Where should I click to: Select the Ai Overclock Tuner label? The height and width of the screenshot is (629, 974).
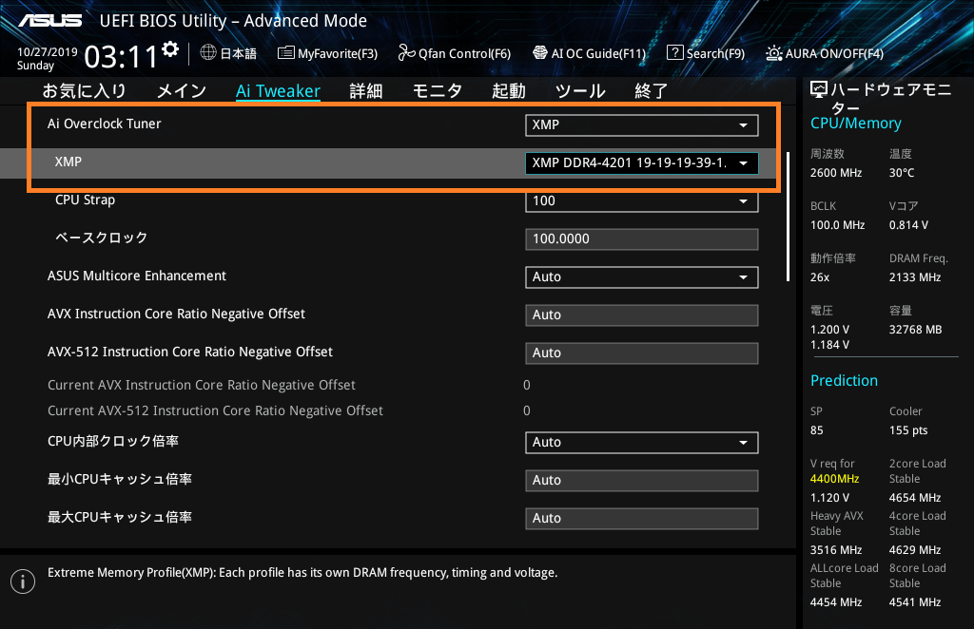[104, 124]
